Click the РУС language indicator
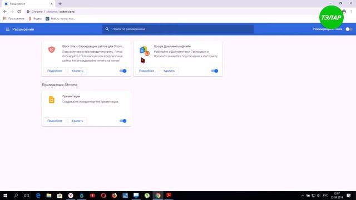Screen dimensions: 356x200 click(325, 196)
